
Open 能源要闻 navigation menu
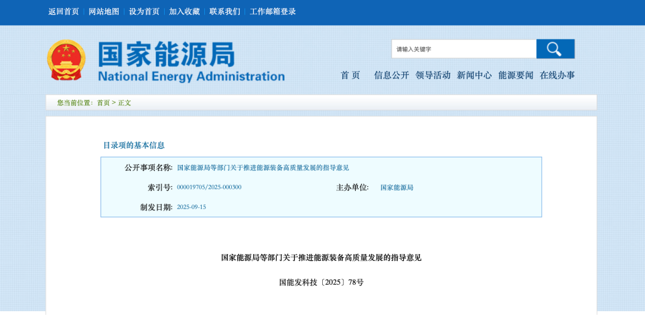[x=516, y=75]
